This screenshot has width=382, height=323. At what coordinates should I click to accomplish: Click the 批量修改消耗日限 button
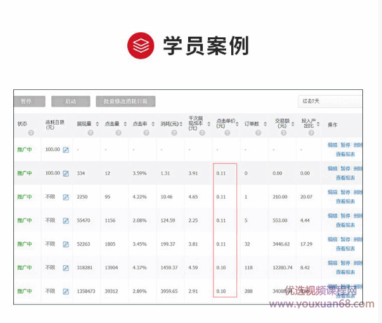coord(125,101)
